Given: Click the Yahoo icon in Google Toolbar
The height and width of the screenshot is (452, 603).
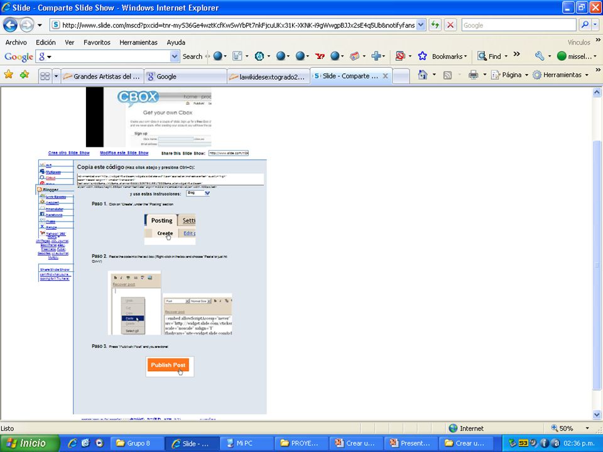Looking at the screenshot, I should point(320,56).
